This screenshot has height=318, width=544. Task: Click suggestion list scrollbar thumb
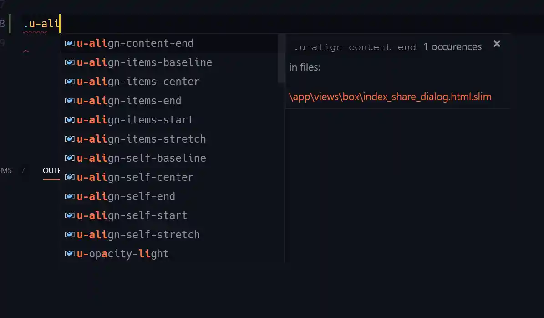281,58
